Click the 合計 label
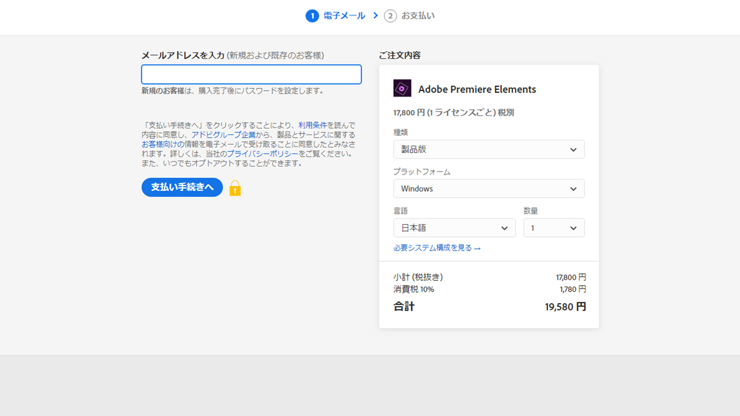The height and width of the screenshot is (416, 740). point(404,307)
